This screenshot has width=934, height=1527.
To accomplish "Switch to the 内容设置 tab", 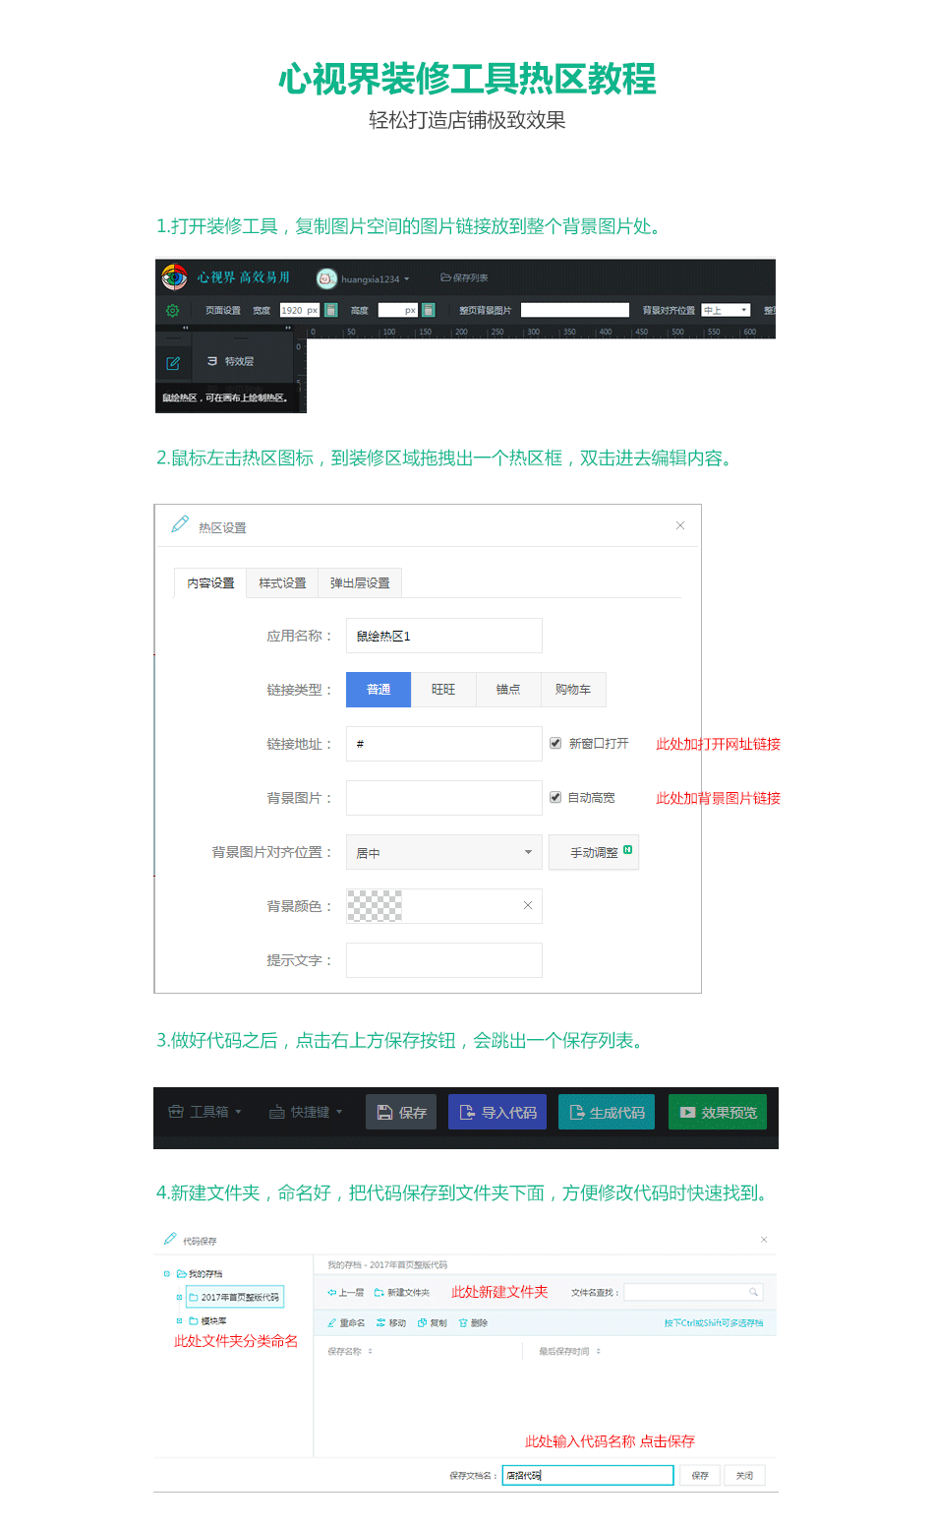I will pyautogui.click(x=210, y=582).
